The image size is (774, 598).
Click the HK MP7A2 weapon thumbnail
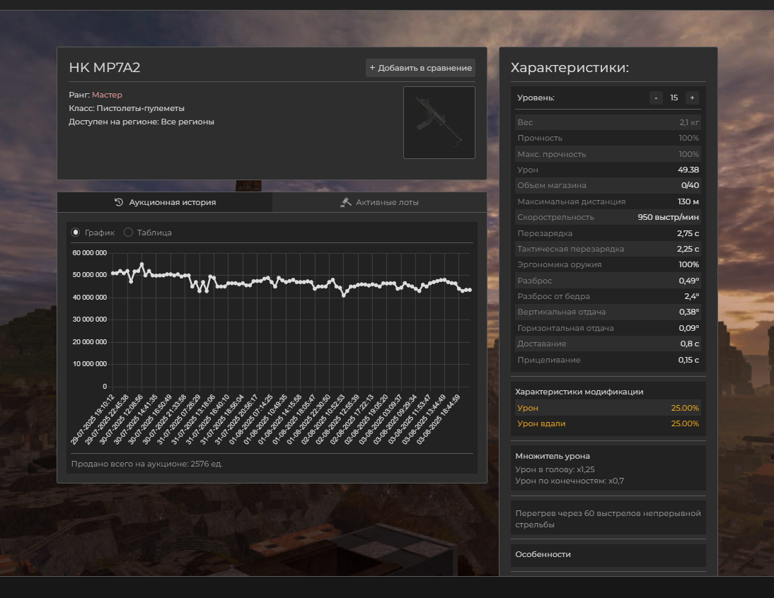click(x=439, y=123)
